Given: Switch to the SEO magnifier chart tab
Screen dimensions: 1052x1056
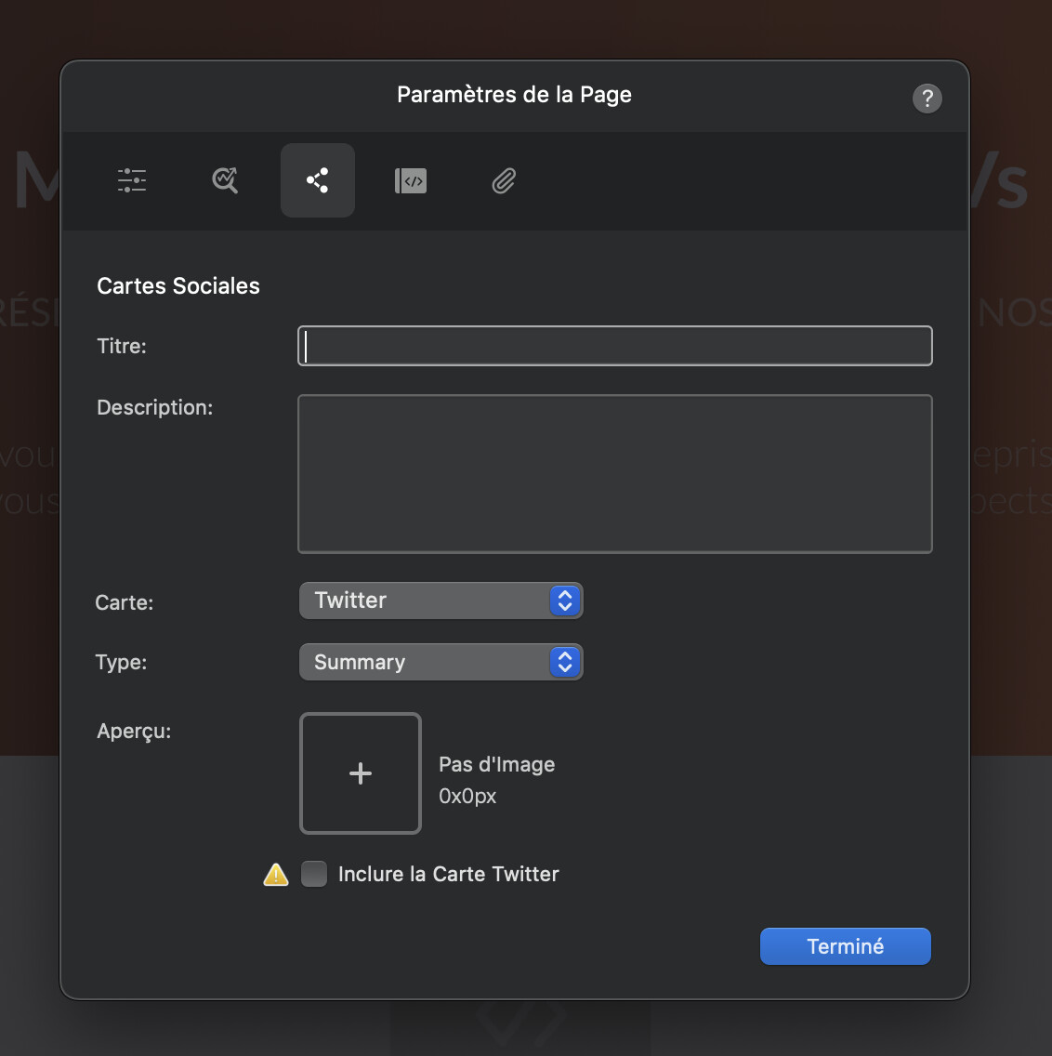Looking at the screenshot, I should coord(225,180).
